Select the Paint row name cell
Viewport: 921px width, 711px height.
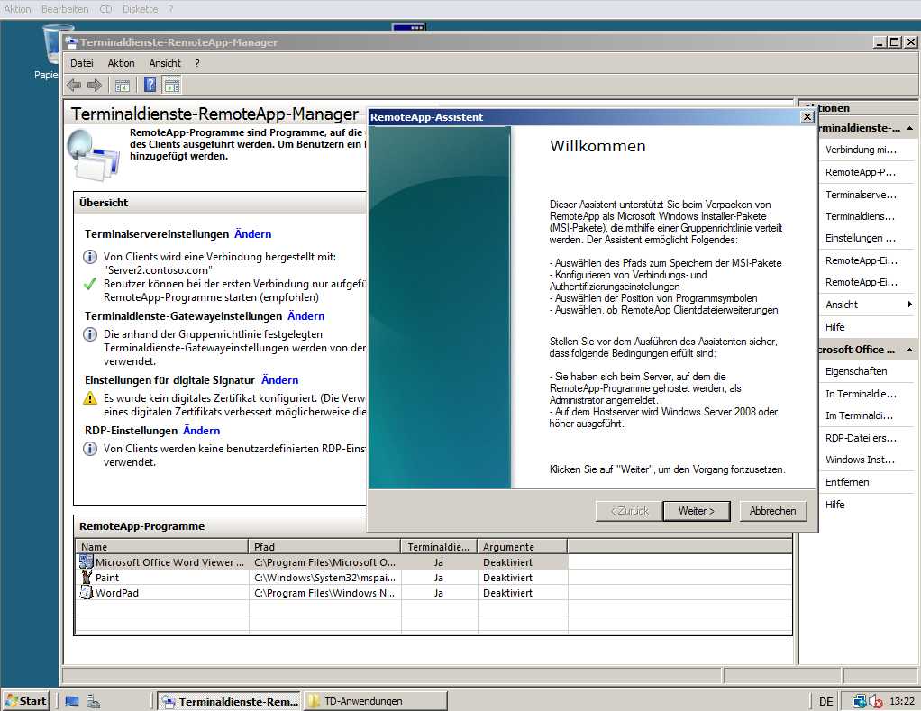(162, 577)
